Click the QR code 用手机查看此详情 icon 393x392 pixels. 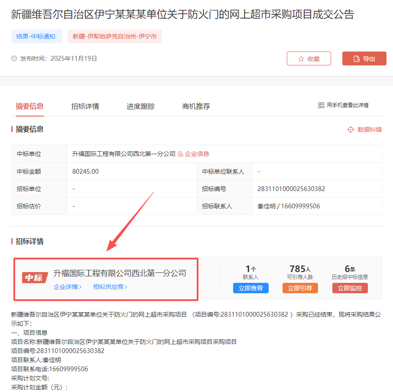point(321,105)
